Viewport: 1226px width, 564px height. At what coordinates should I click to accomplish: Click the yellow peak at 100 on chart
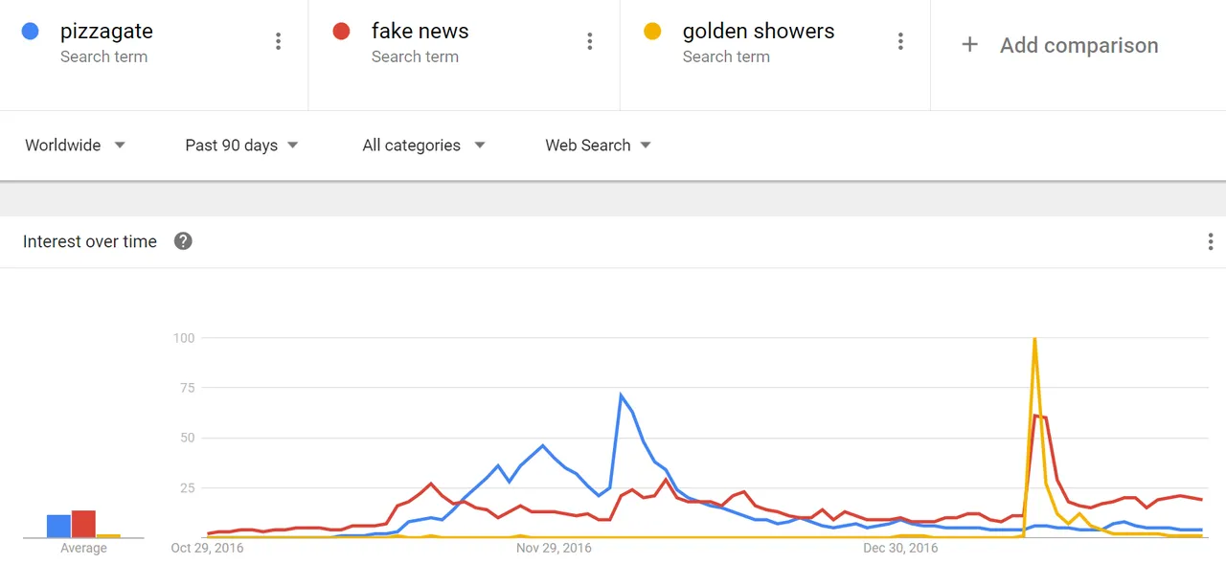pyautogui.click(x=1034, y=339)
